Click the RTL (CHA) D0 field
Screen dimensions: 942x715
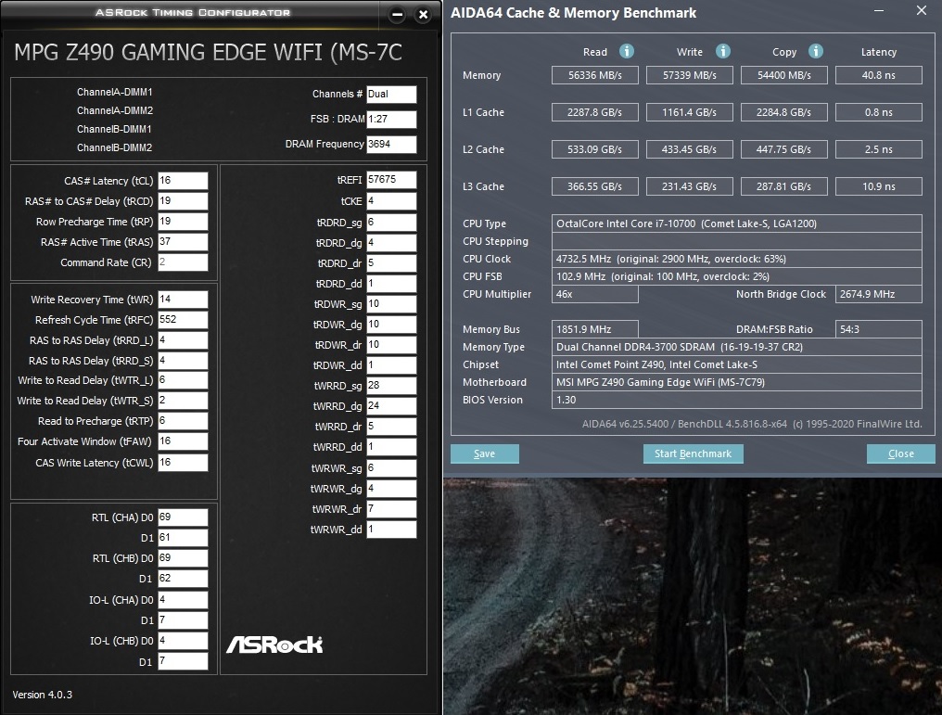click(x=183, y=517)
